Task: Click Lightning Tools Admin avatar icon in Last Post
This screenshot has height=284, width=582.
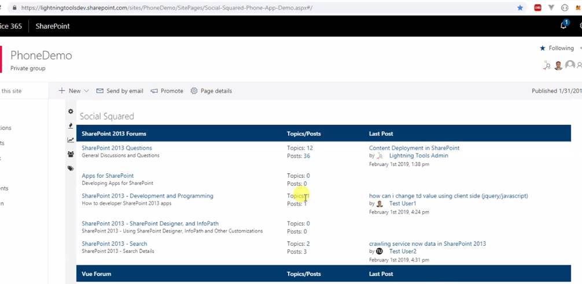Action: tap(380, 156)
